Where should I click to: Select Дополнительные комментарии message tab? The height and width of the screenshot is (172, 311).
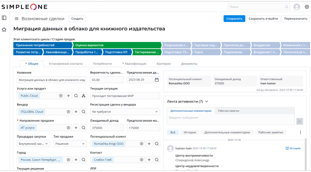tap(191, 111)
